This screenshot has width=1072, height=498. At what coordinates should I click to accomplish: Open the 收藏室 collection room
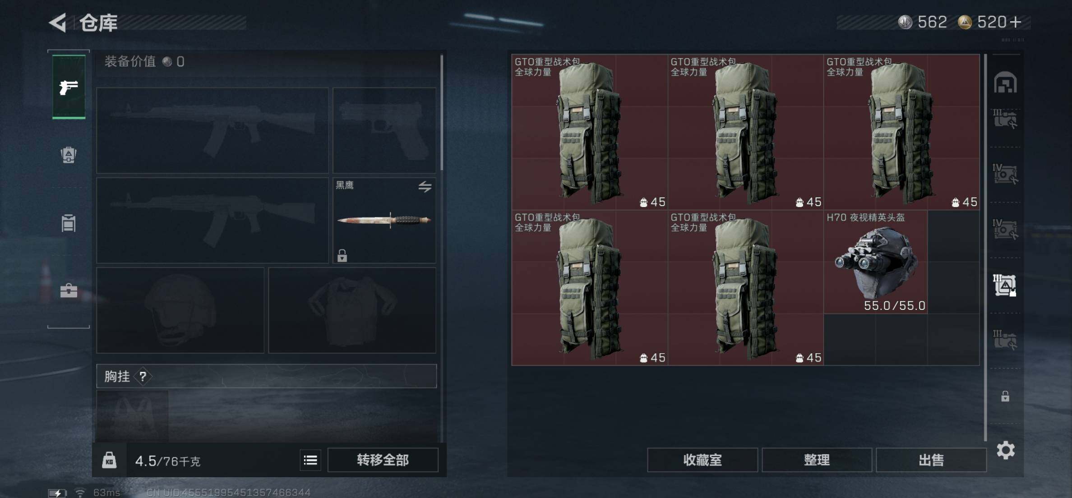click(x=702, y=460)
